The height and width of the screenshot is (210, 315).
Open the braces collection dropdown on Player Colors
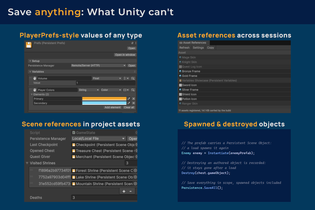click(x=126, y=90)
